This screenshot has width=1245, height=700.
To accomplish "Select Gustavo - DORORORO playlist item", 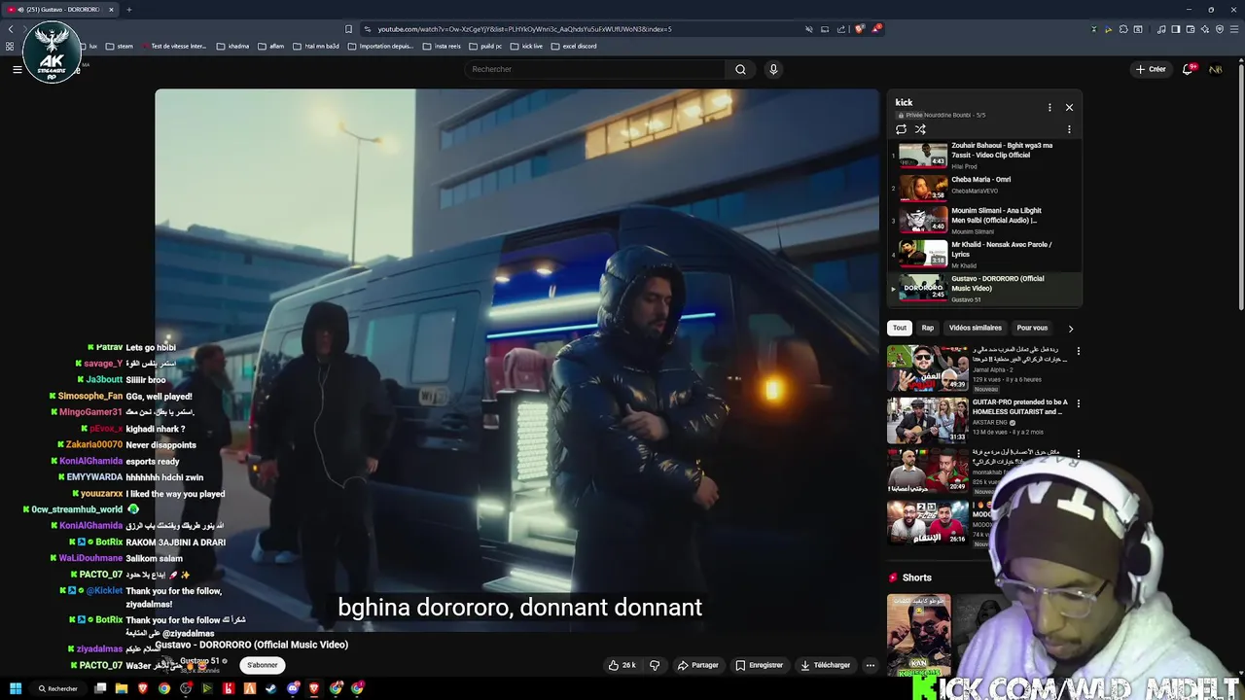I will click(983, 288).
